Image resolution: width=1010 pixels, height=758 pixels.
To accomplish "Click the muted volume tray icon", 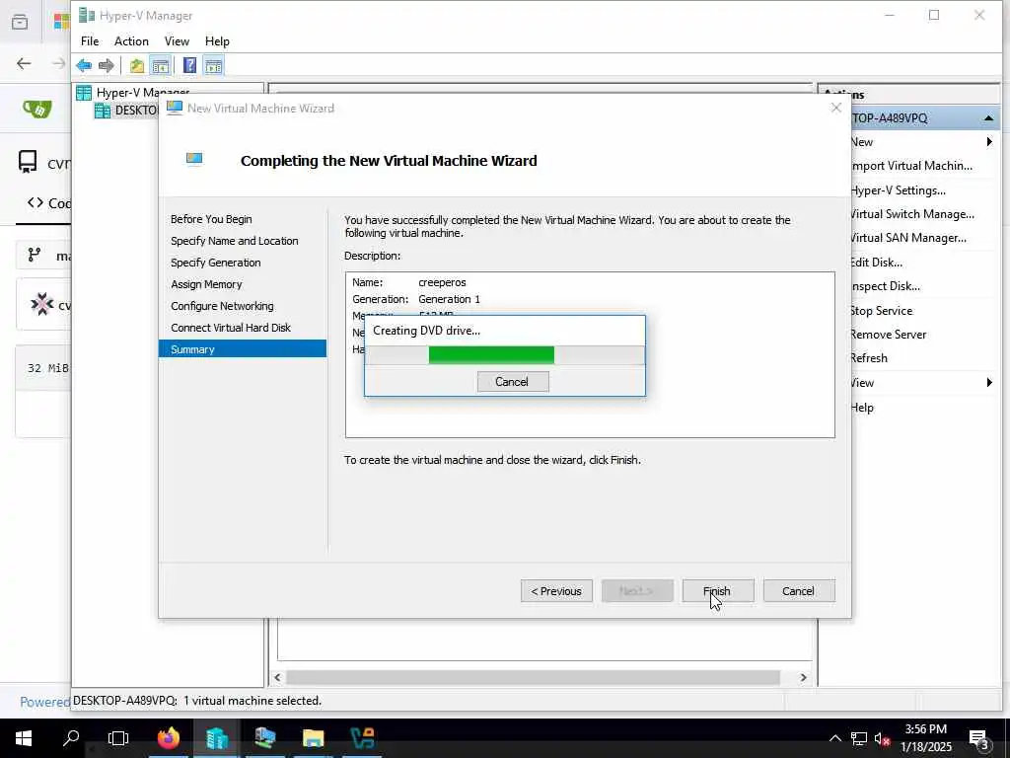I will pyautogui.click(x=882, y=738).
